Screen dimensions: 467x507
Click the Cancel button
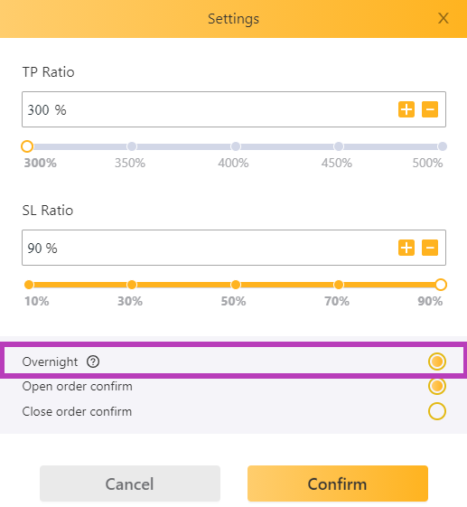point(130,484)
